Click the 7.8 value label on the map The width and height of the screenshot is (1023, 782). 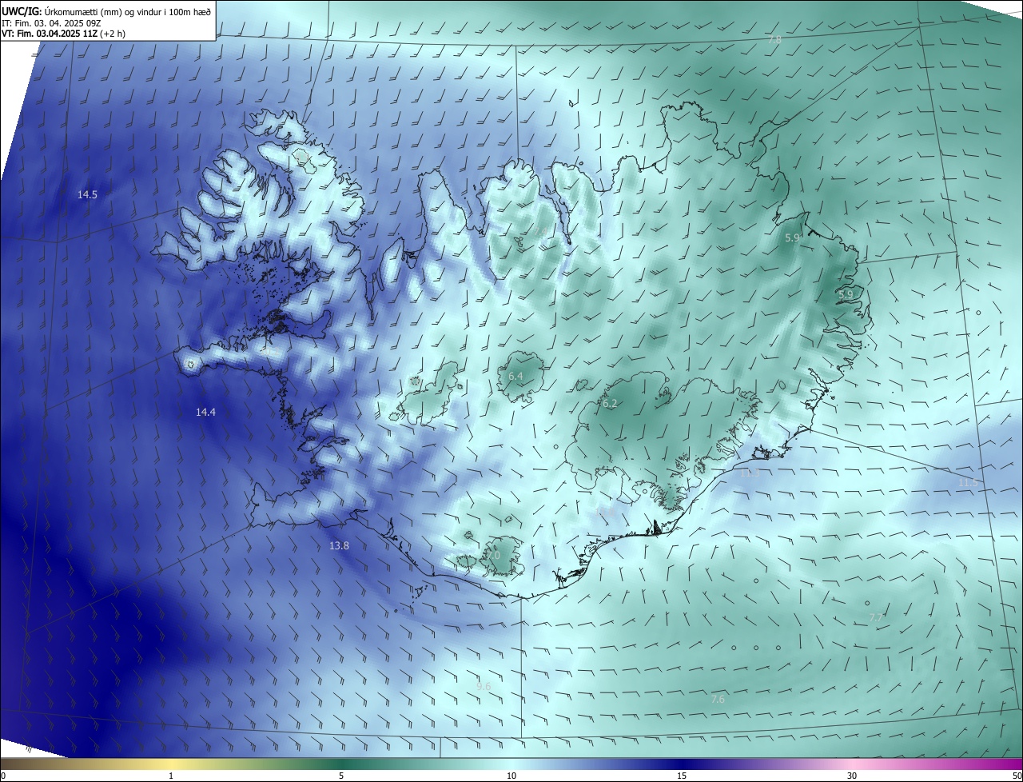pyautogui.click(x=774, y=40)
